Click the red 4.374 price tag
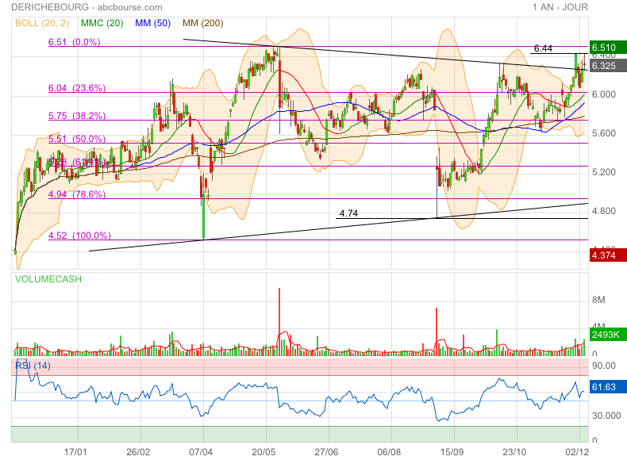The width and height of the screenshot is (627, 460). point(608,255)
